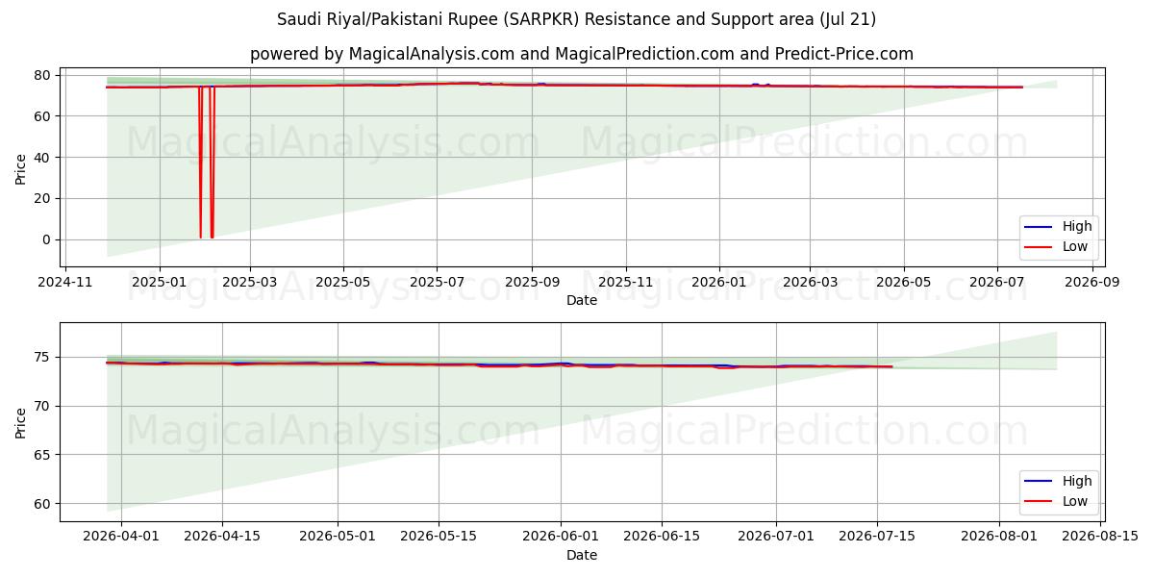Click the 'Date' axis label under the bottom chart
Screen dimensions: 1154x577
click(x=582, y=555)
